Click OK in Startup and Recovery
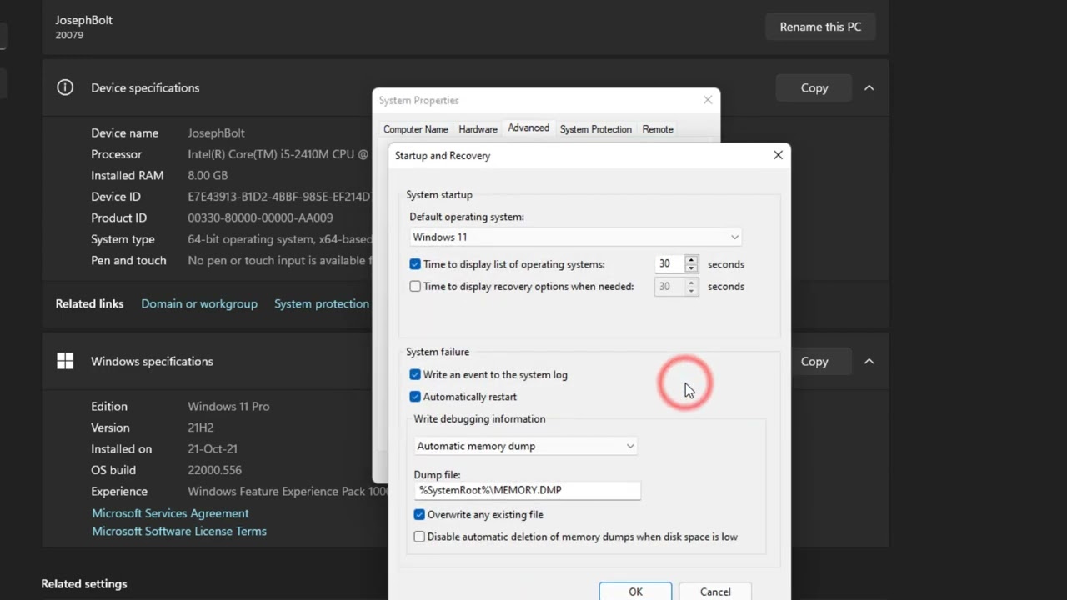 tap(635, 592)
